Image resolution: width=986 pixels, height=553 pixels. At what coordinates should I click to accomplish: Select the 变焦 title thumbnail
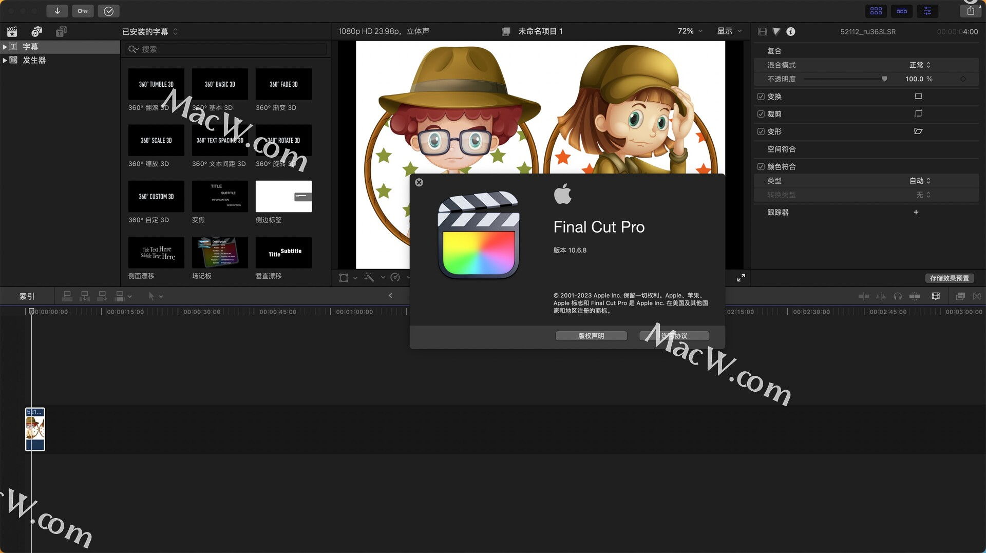[x=220, y=196]
